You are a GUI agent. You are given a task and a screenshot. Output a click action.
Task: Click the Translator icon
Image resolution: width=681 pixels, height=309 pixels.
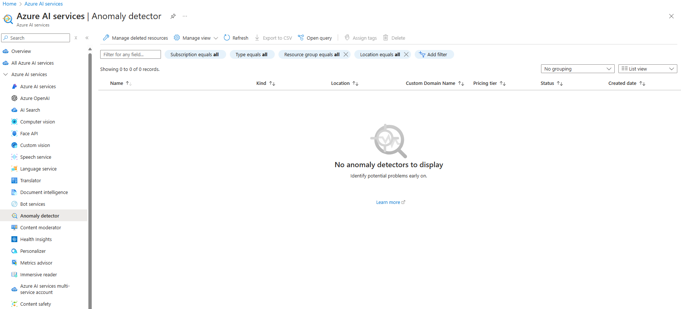click(14, 180)
